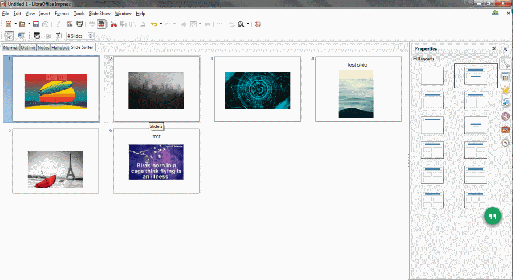Image resolution: width=513 pixels, height=280 pixels.
Task: Open the Format menu
Action: 62,14
